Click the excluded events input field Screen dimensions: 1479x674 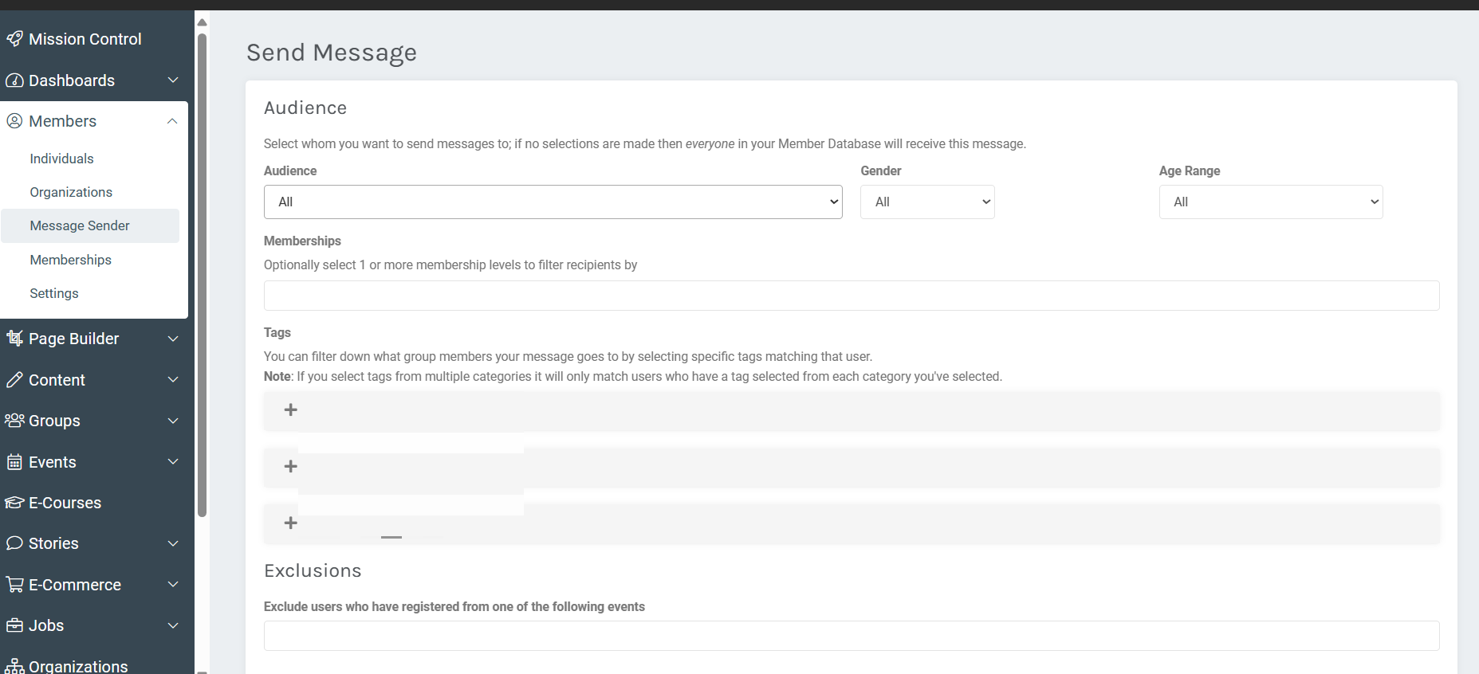pos(852,636)
